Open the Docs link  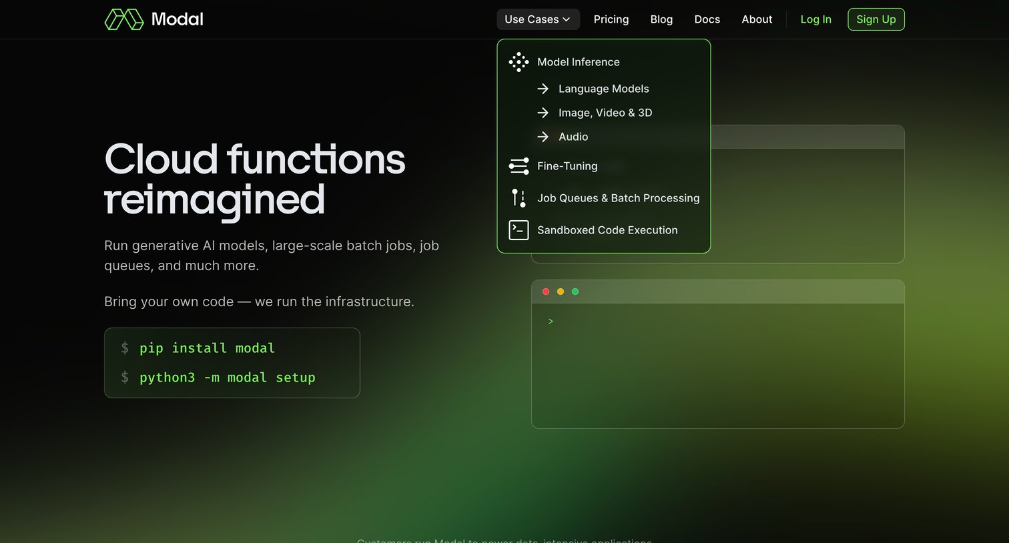point(707,19)
